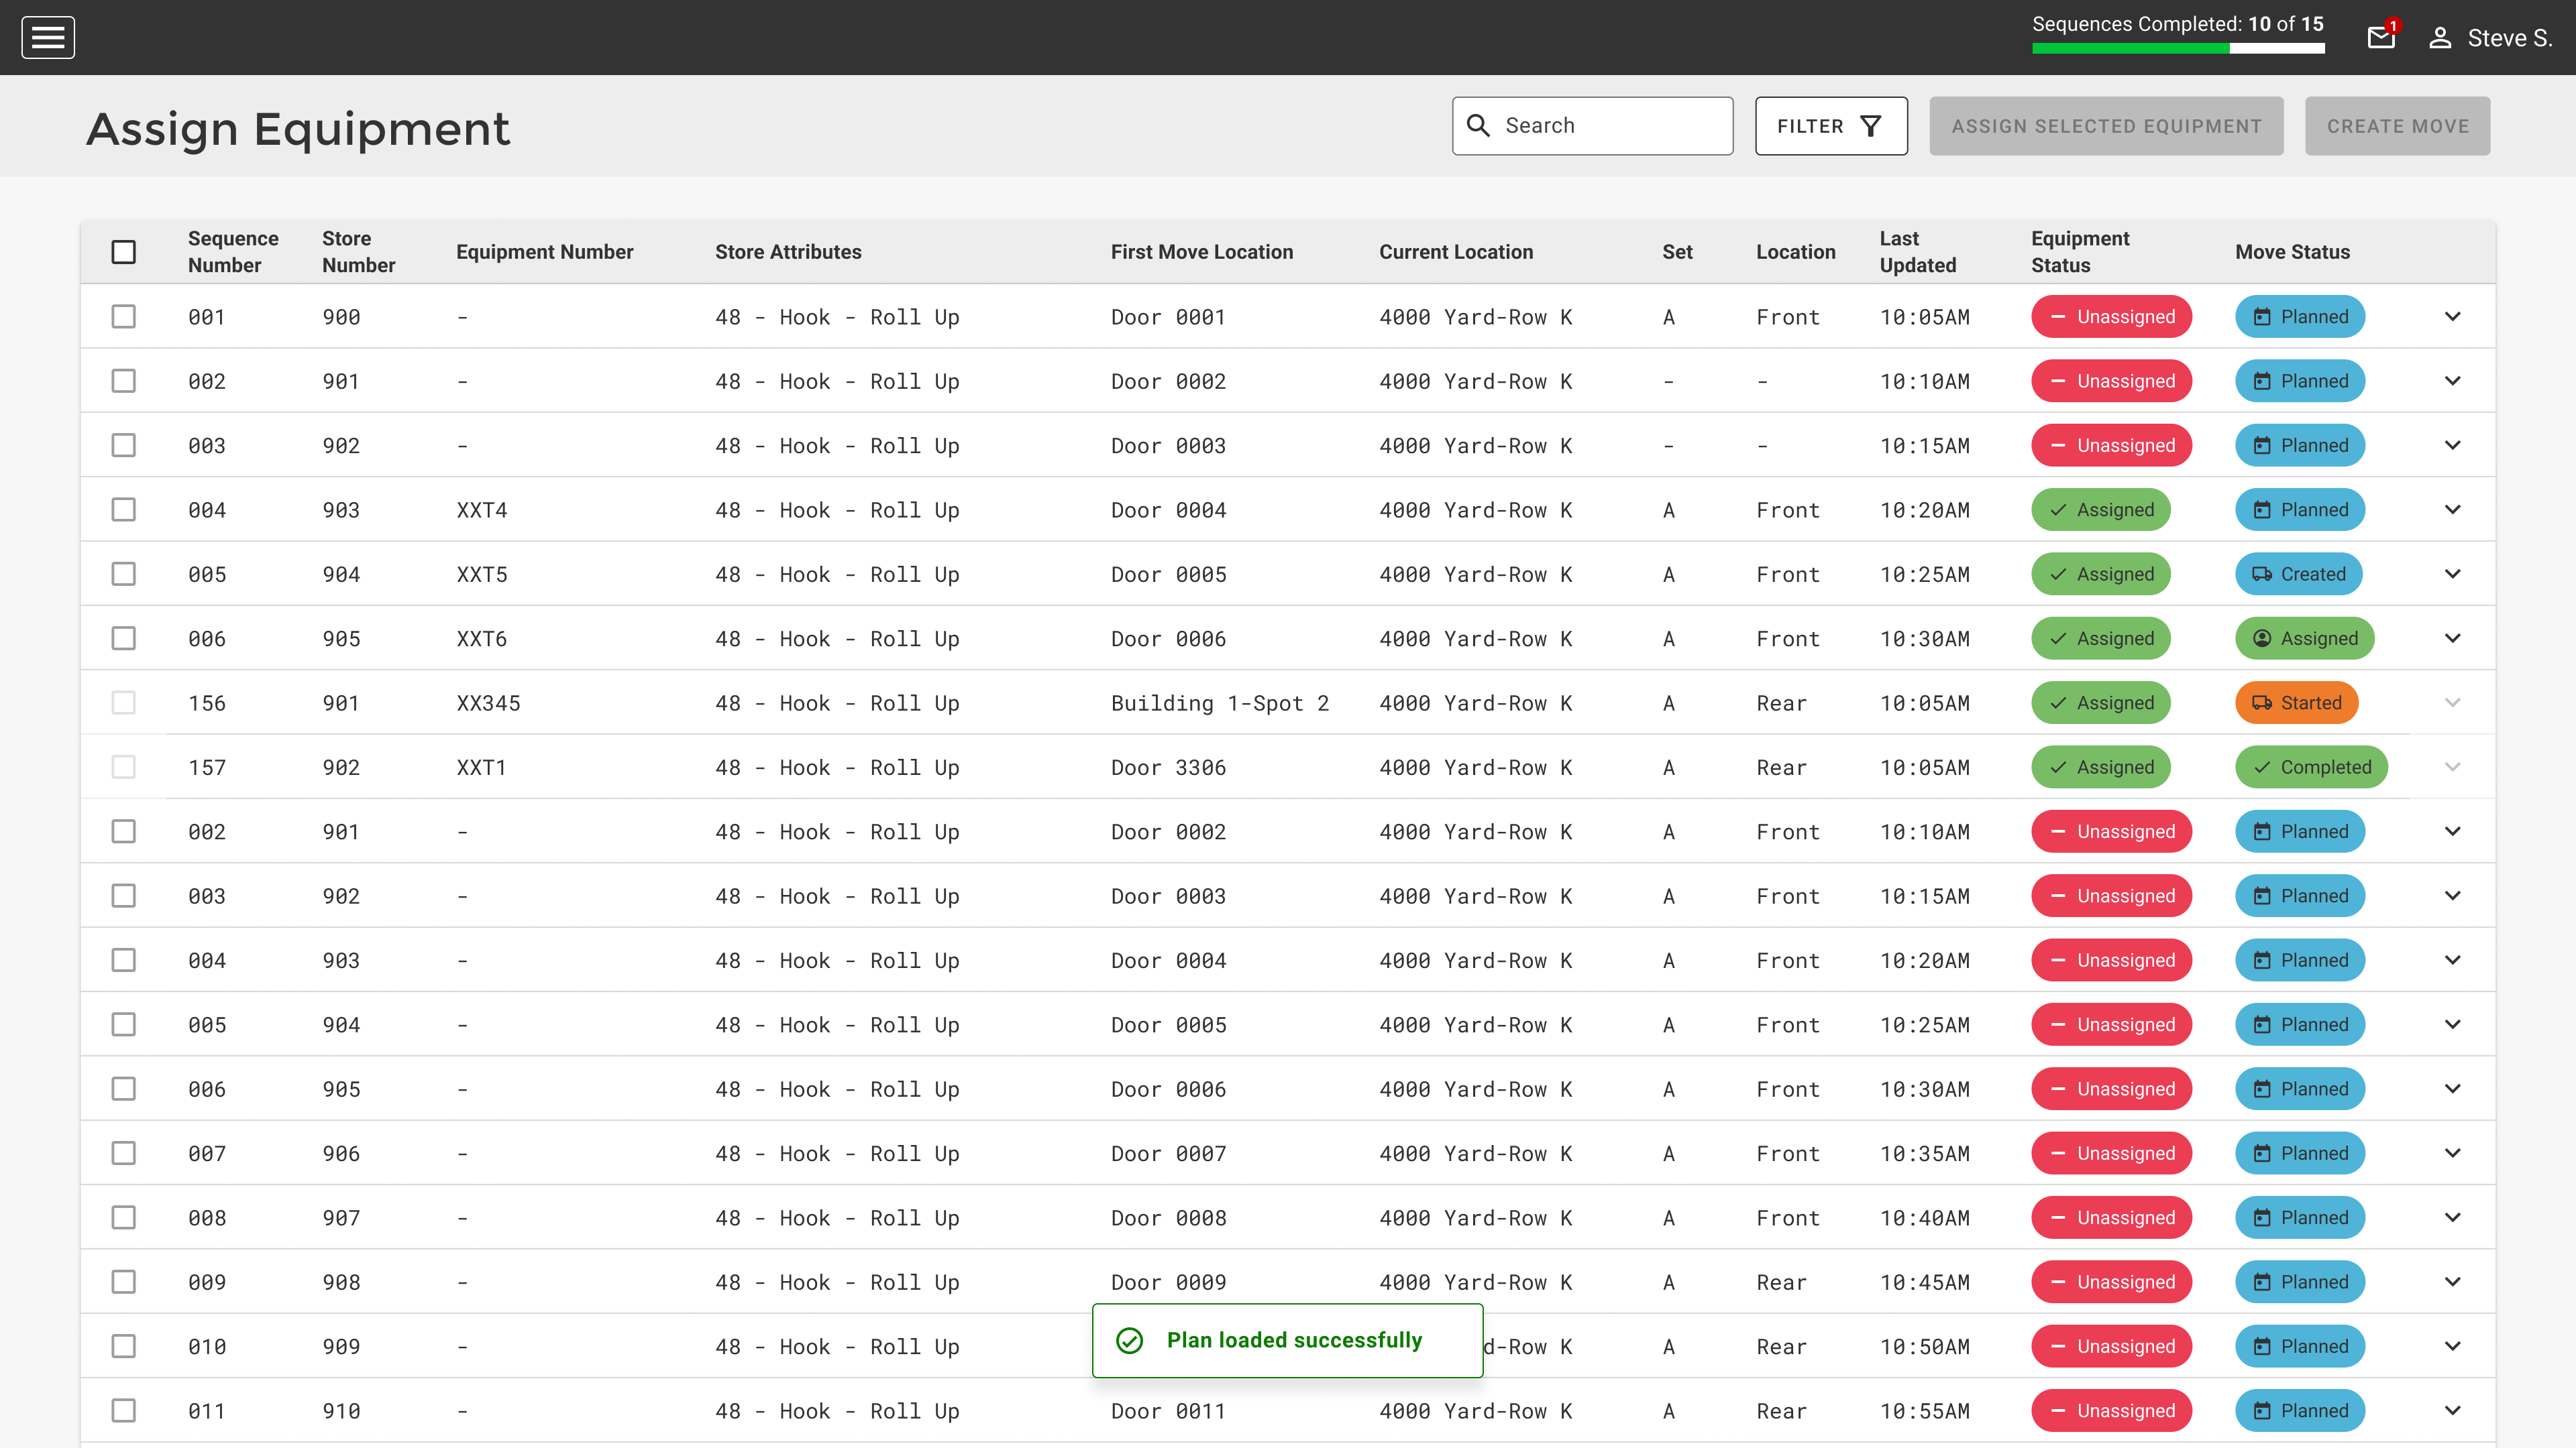Click the calendar icon in the 10:40AM Planned badge
Screen dimensions: 2576x1448
click(2262, 1218)
